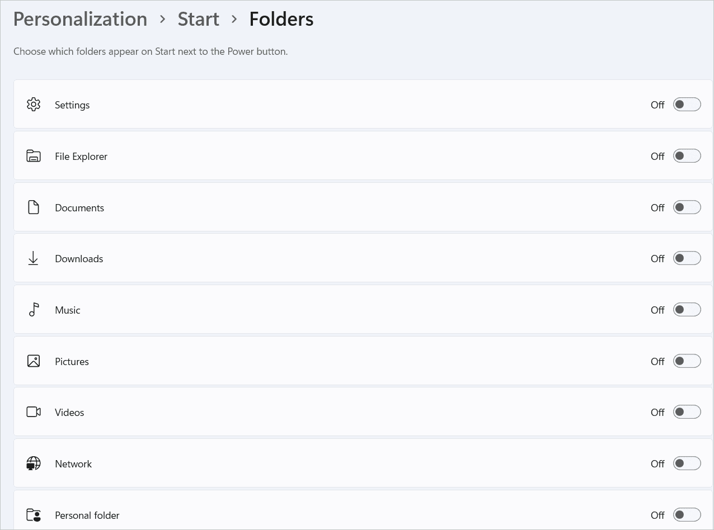The image size is (714, 530).
Task: Turn on the Pictures toggle
Action: click(687, 361)
